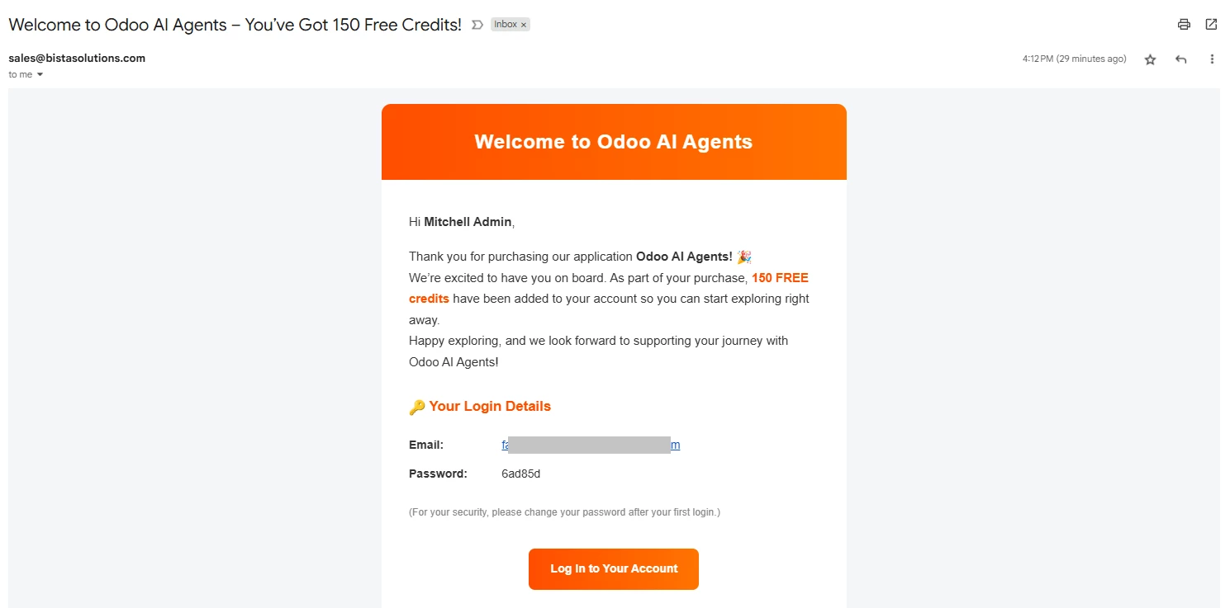Open the login email address link
The width and height of the screenshot is (1230, 608).
click(x=590, y=445)
